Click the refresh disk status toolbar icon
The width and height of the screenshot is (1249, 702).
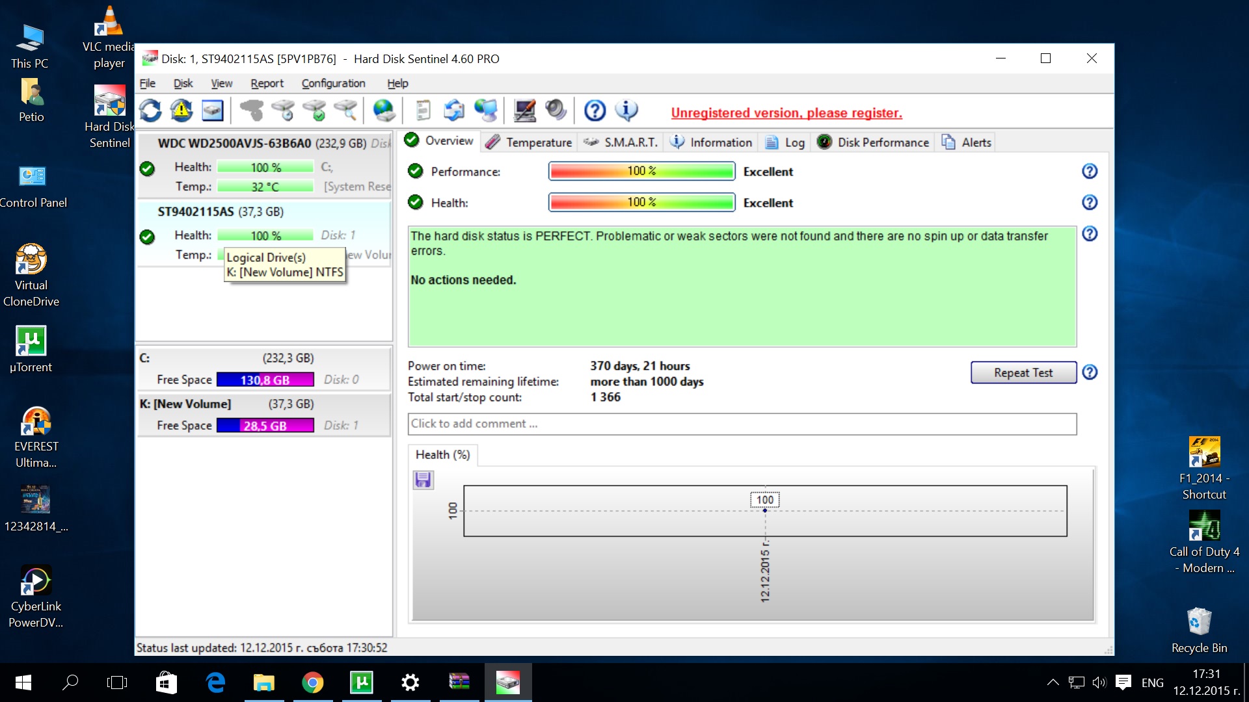point(150,110)
